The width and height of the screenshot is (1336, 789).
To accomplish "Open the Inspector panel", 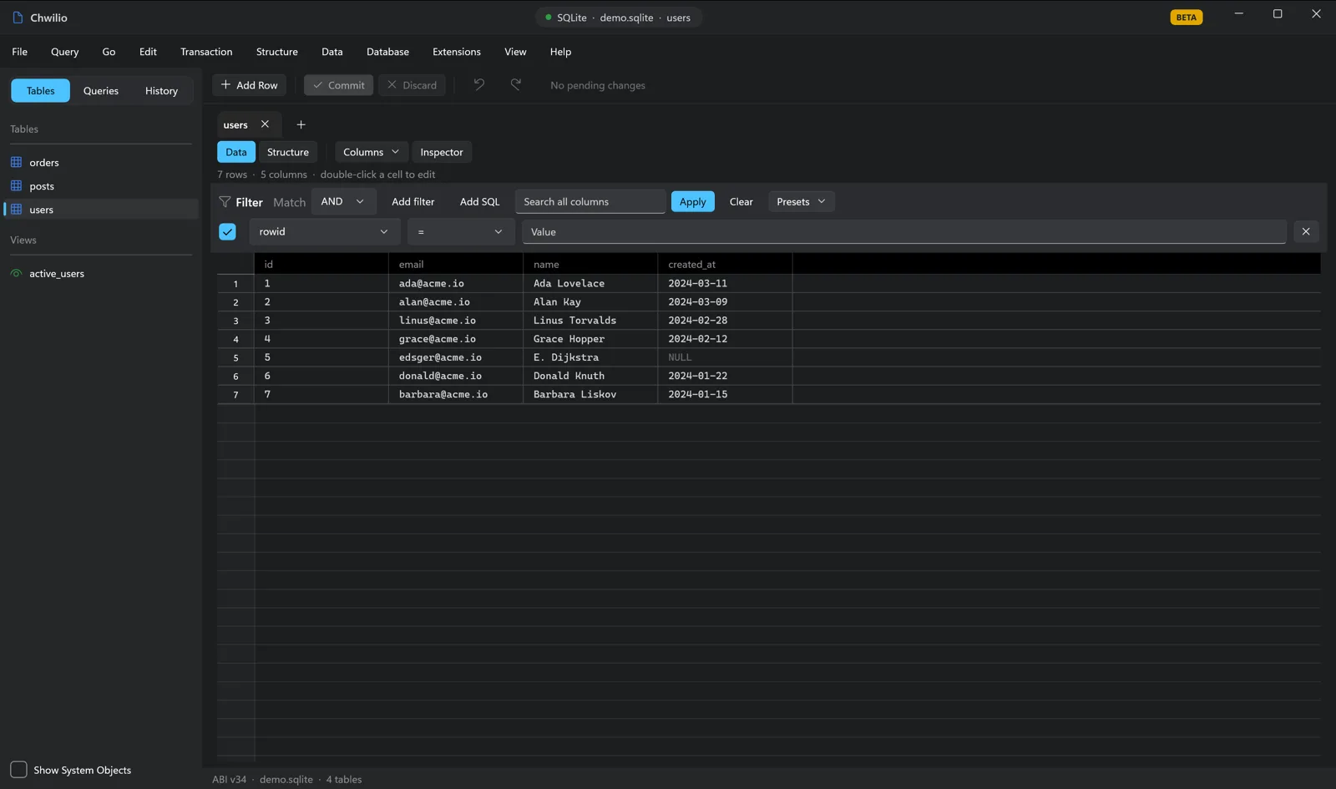I will (x=442, y=152).
